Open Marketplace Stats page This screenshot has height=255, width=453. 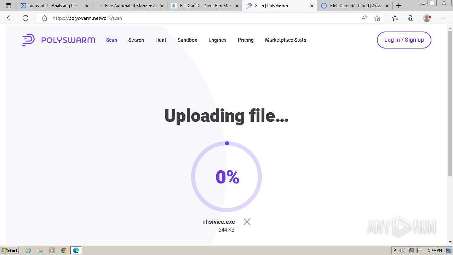(x=286, y=40)
